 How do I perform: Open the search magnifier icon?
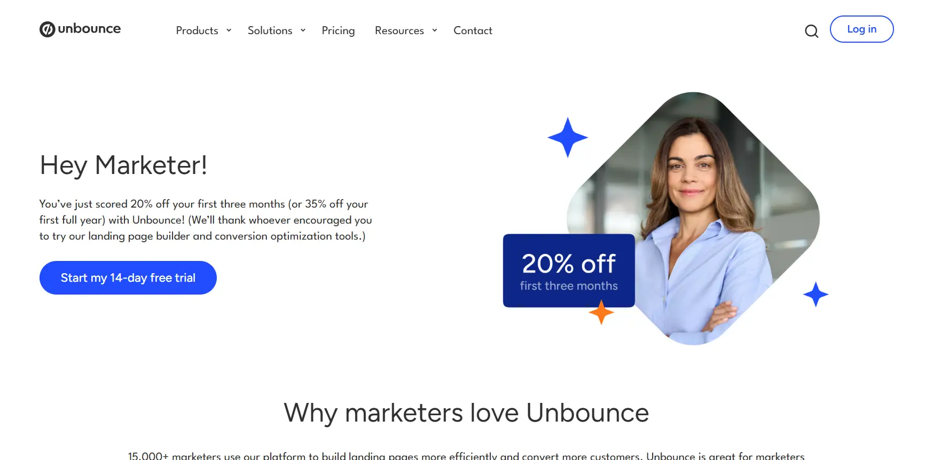coord(811,31)
